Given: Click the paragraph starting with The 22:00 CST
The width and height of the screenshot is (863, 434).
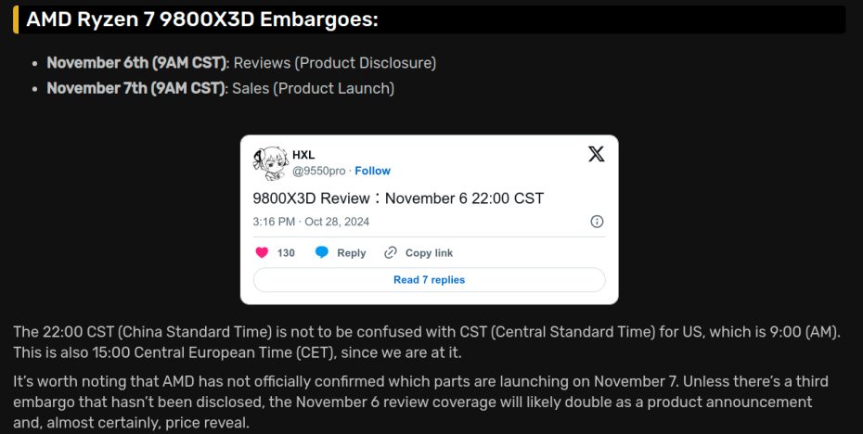Looking at the screenshot, I should pyautogui.click(x=426, y=341).
